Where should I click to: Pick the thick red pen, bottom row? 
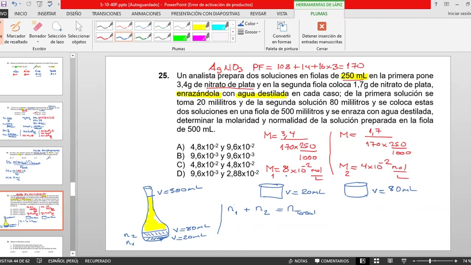point(104,37)
